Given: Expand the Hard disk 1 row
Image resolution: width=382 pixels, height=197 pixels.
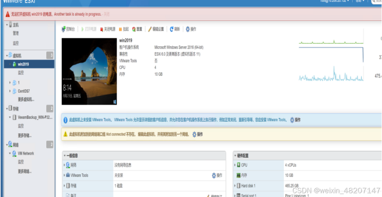Looking at the screenshot, I should (235, 186).
